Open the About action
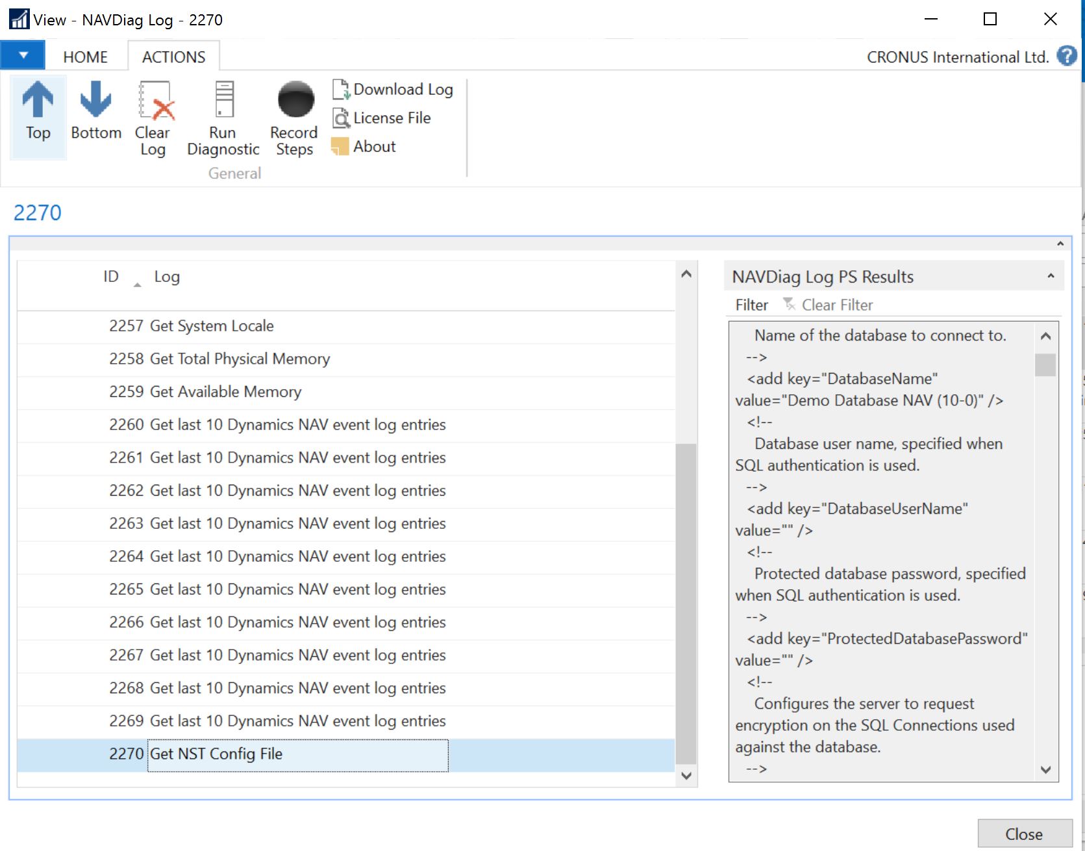The width and height of the screenshot is (1085, 851). pyautogui.click(x=364, y=147)
